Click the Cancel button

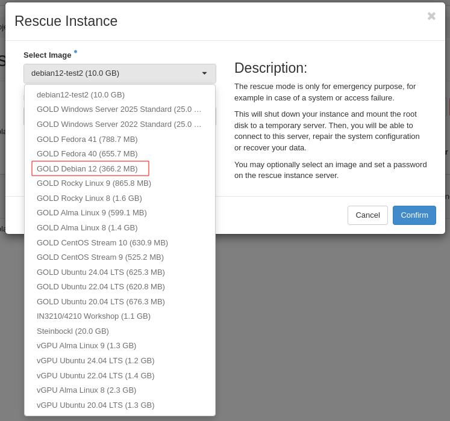367,215
